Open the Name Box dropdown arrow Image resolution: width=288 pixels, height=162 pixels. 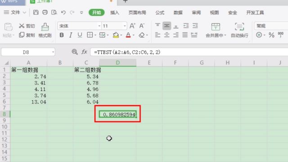click(53, 52)
